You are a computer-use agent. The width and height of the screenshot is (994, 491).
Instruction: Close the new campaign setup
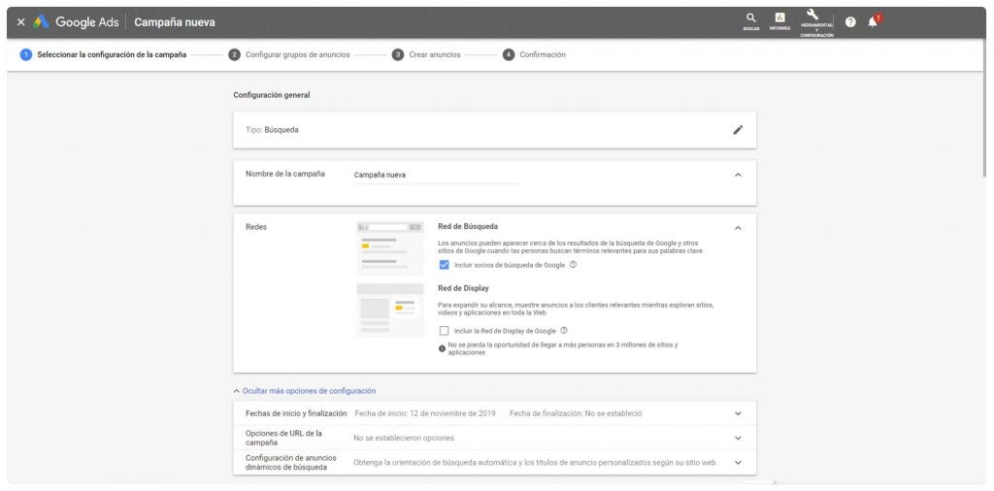(x=21, y=22)
